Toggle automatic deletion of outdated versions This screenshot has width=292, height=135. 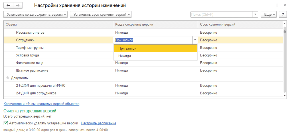tap(6, 123)
